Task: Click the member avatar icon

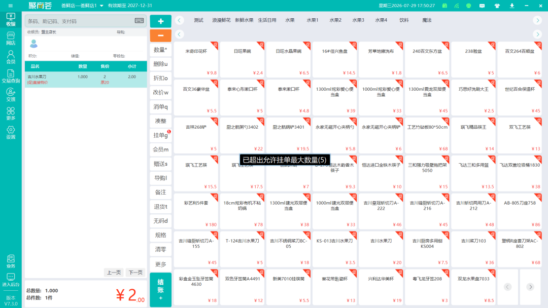Action: (33, 44)
